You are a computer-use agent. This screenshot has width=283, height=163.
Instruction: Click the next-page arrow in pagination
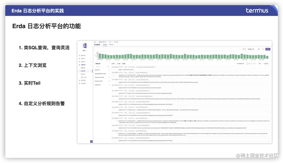tap(262, 63)
